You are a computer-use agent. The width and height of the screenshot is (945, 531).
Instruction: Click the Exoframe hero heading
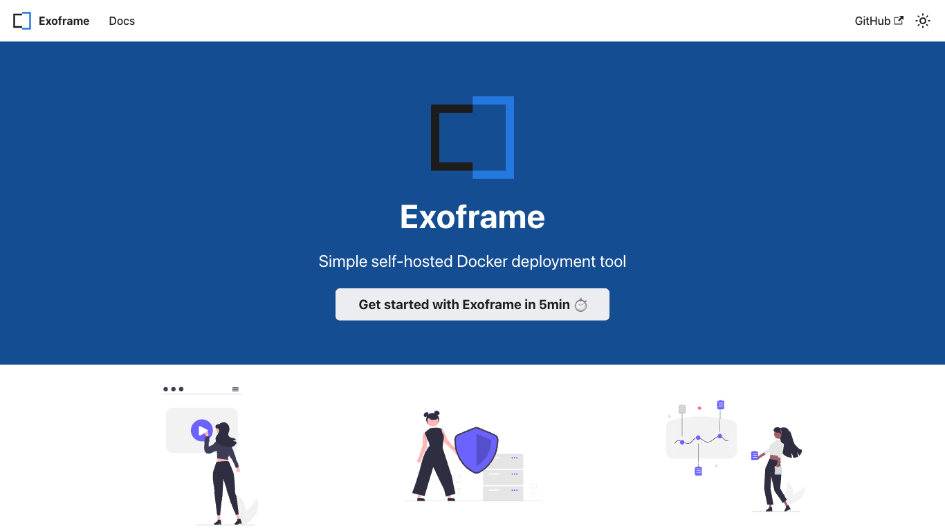[472, 217]
